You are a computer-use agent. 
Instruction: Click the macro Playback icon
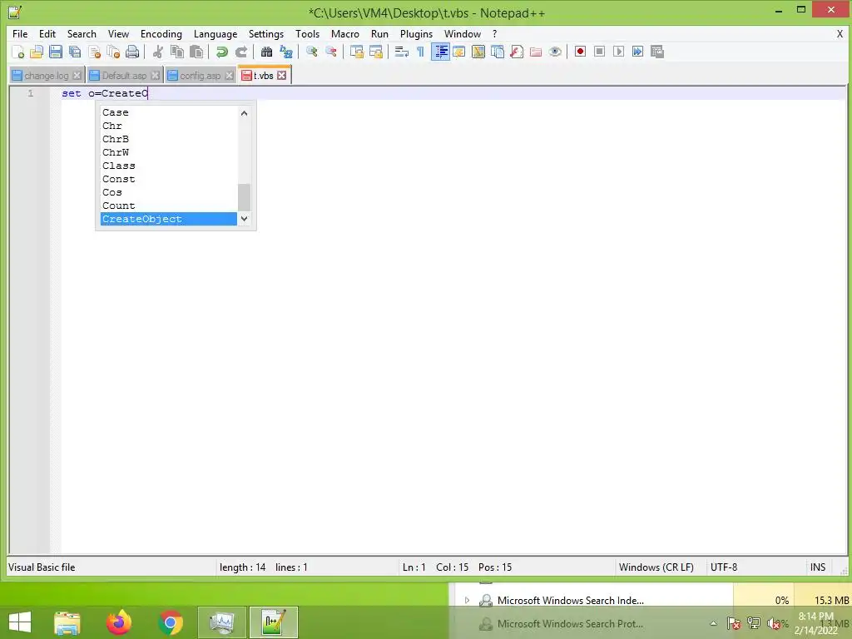[618, 52]
